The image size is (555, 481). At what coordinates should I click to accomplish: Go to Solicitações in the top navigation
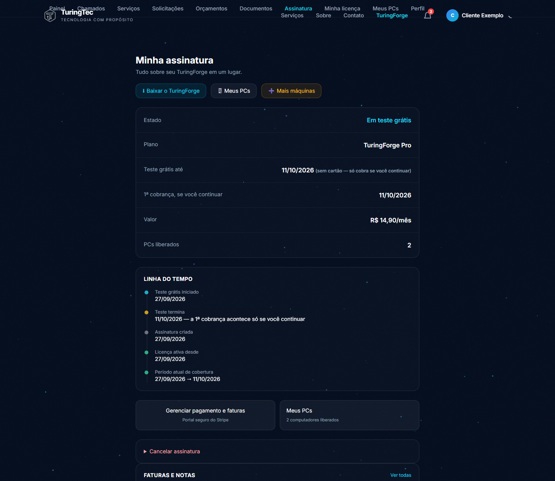pyautogui.click(x=168, y=8)
